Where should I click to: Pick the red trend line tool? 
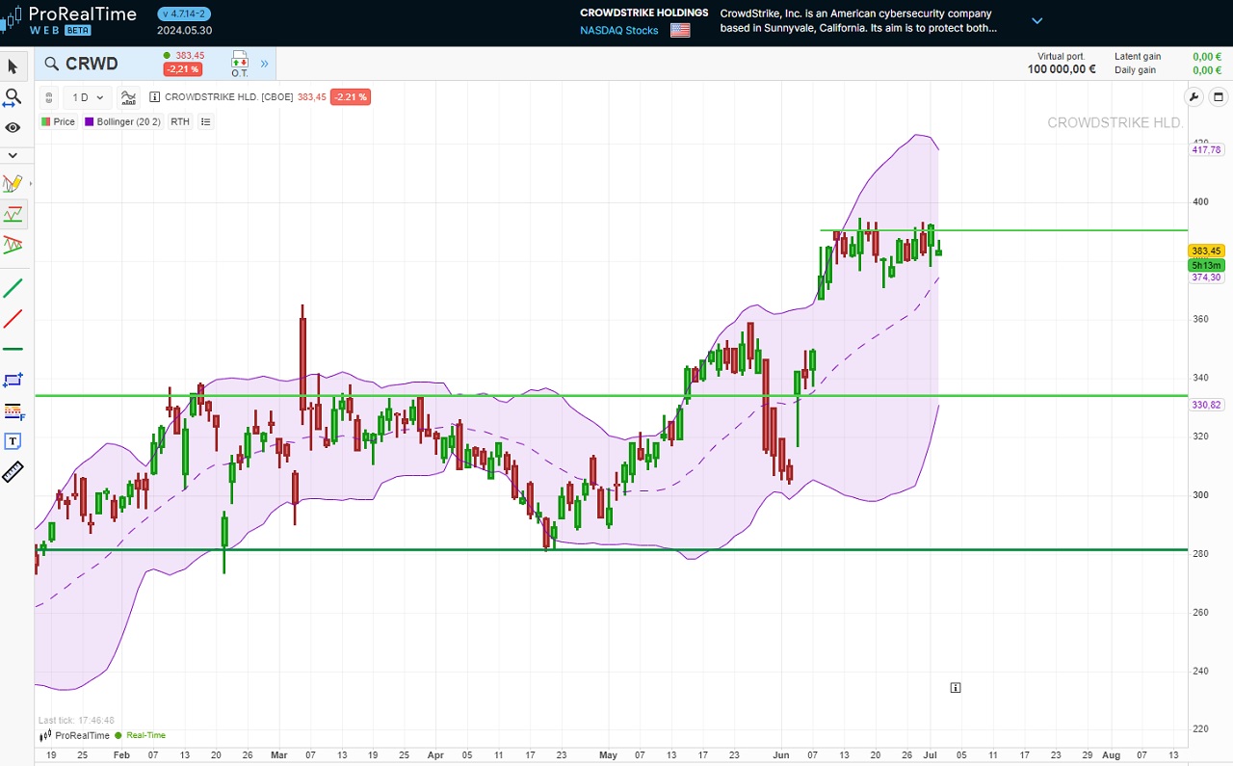point(13,319)
